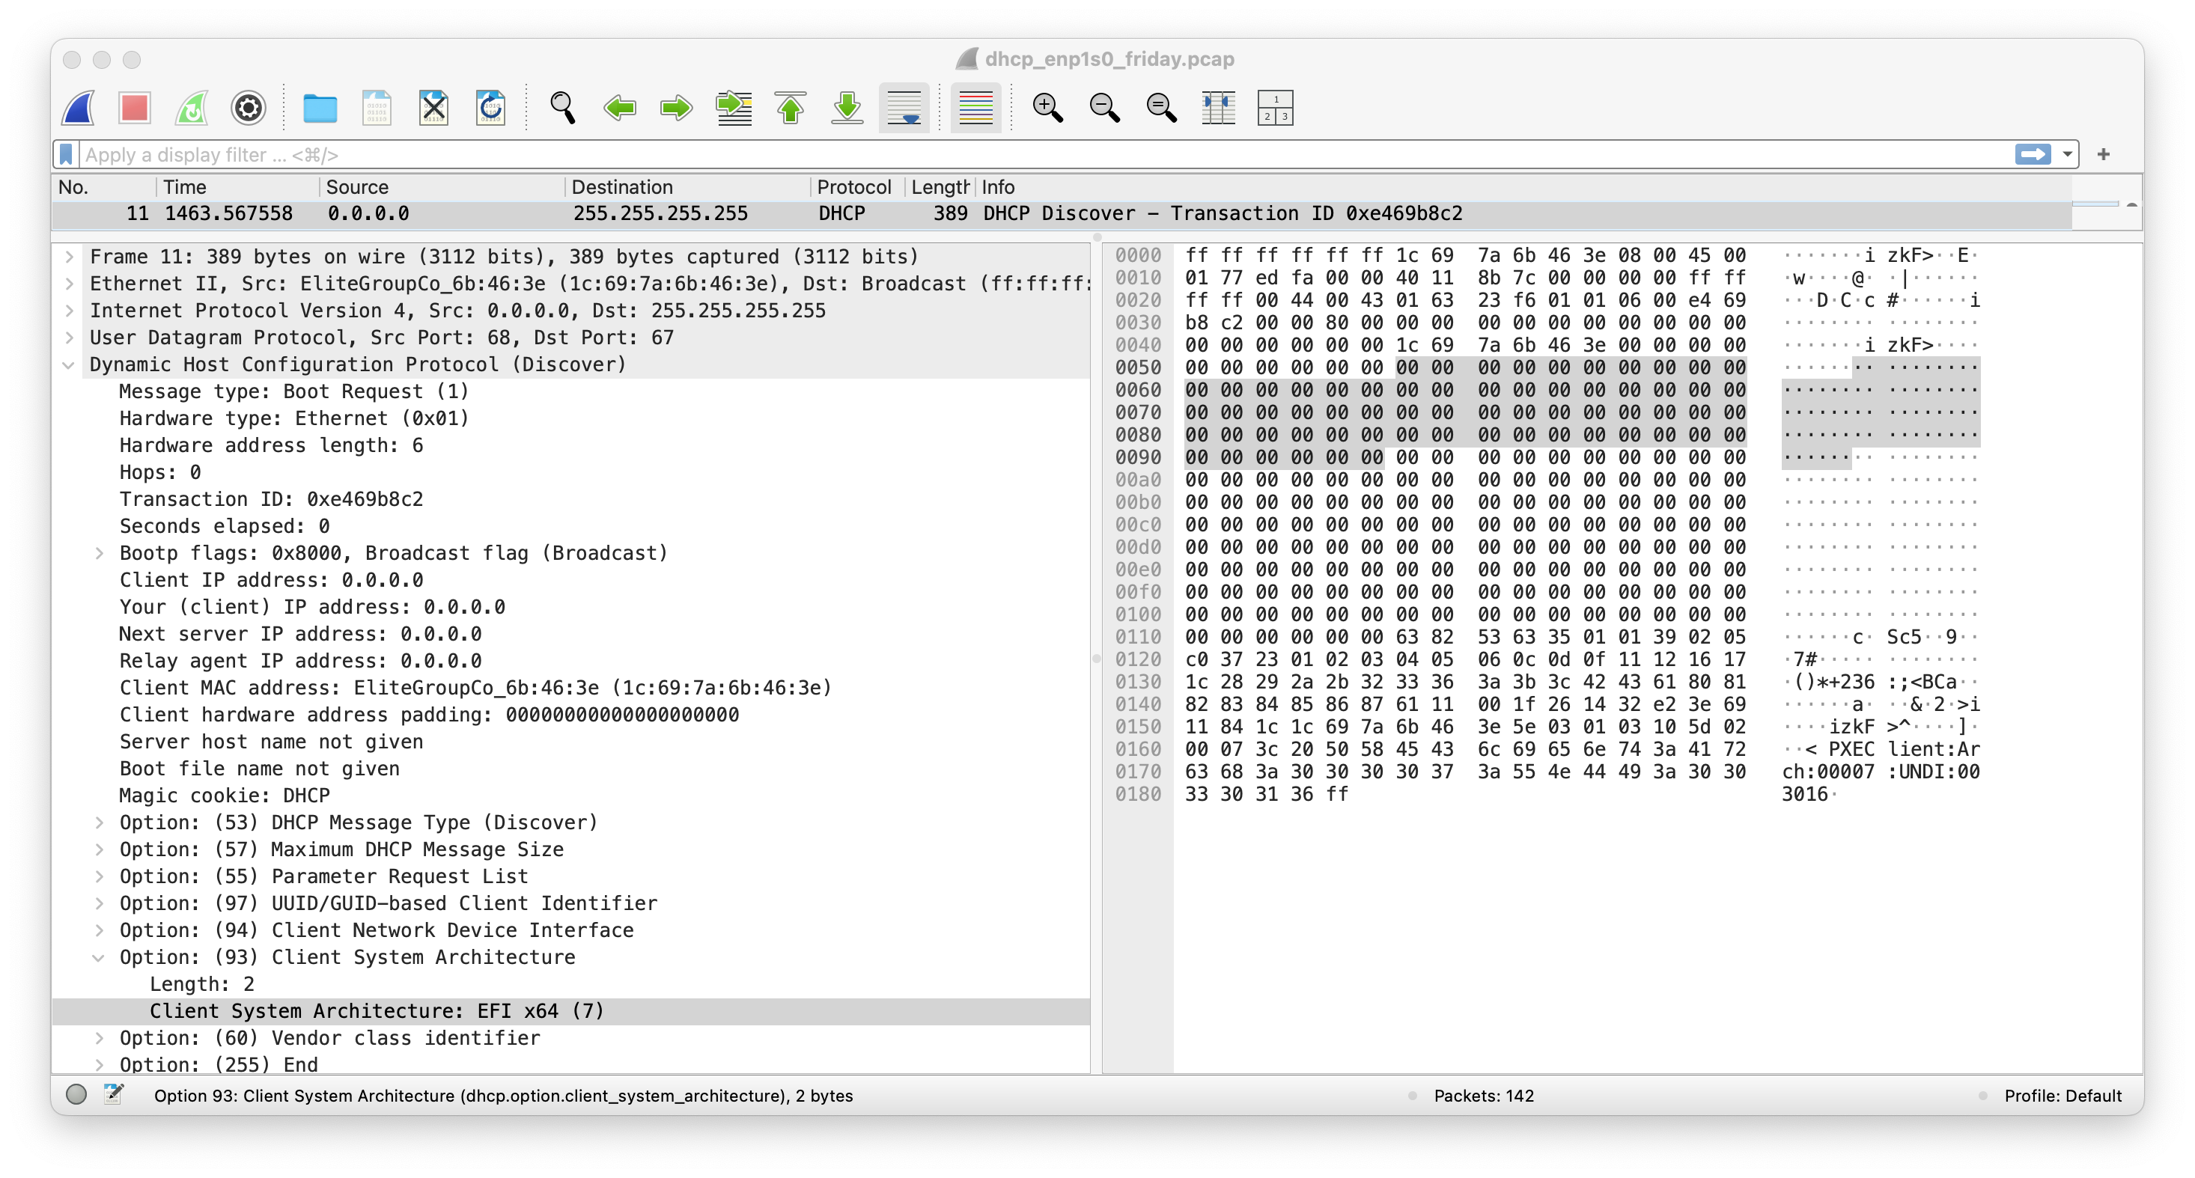This screenshot has width=2195, height=1178.
Task: Collapse the Dynamic Host Configuration Protocol section
Action: tap(68, 364)
